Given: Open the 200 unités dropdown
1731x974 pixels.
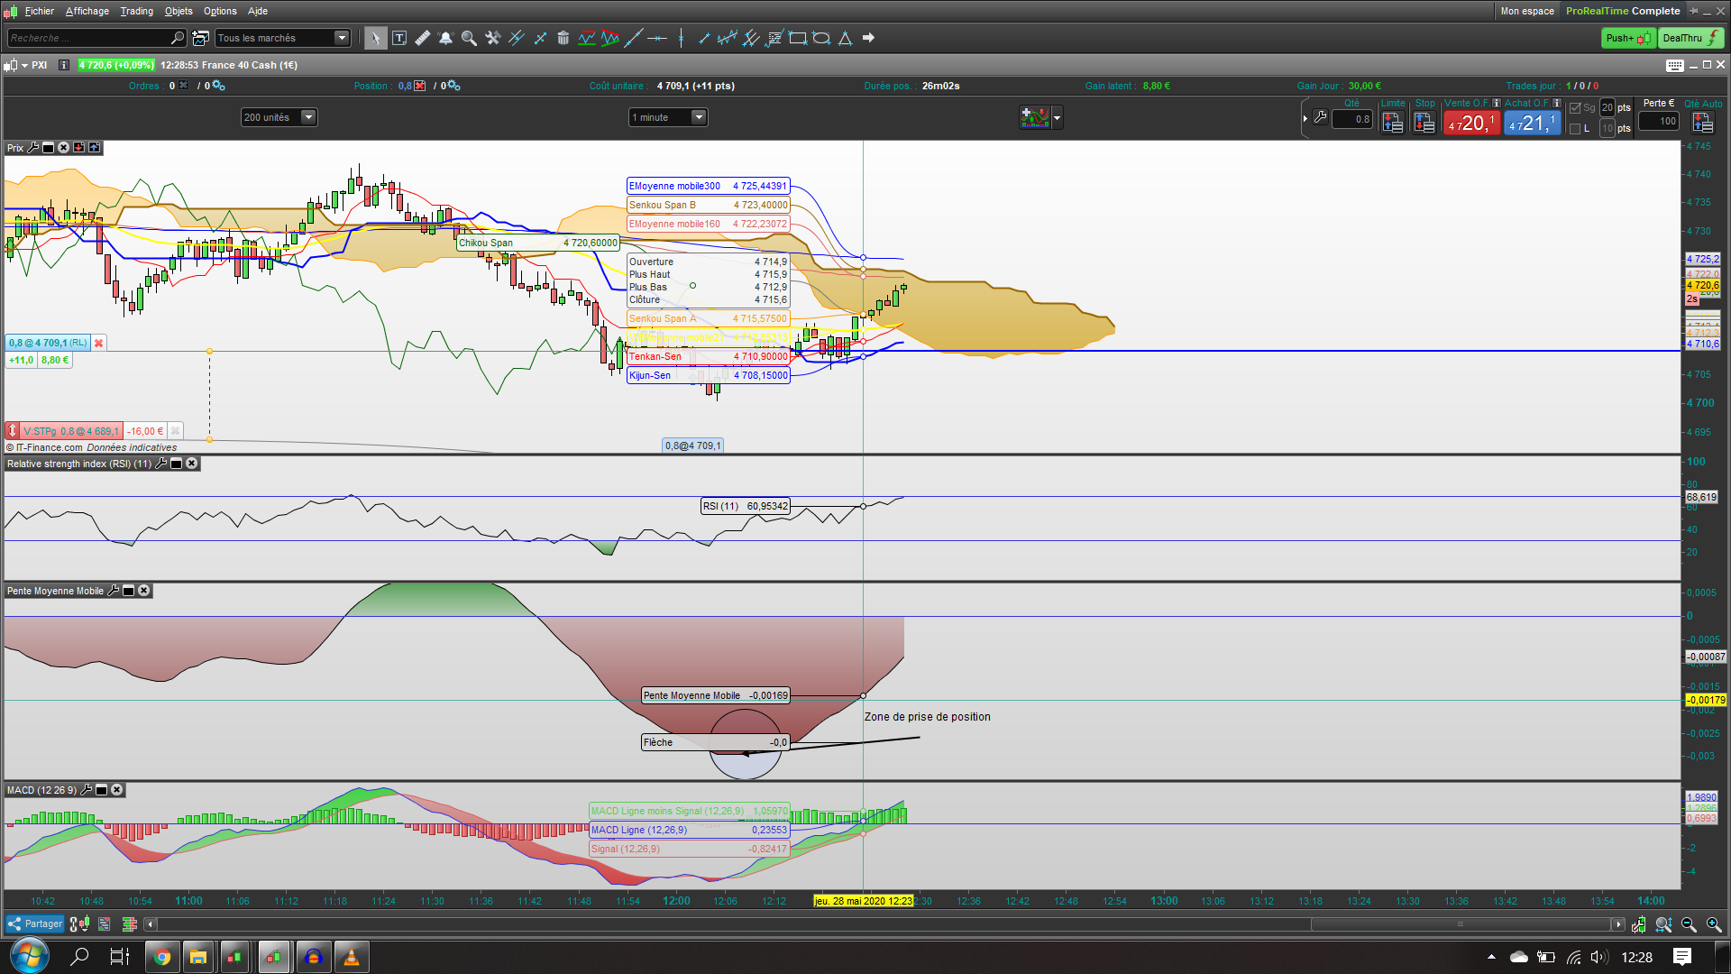Looking at the screenshot, I should 308,117.
